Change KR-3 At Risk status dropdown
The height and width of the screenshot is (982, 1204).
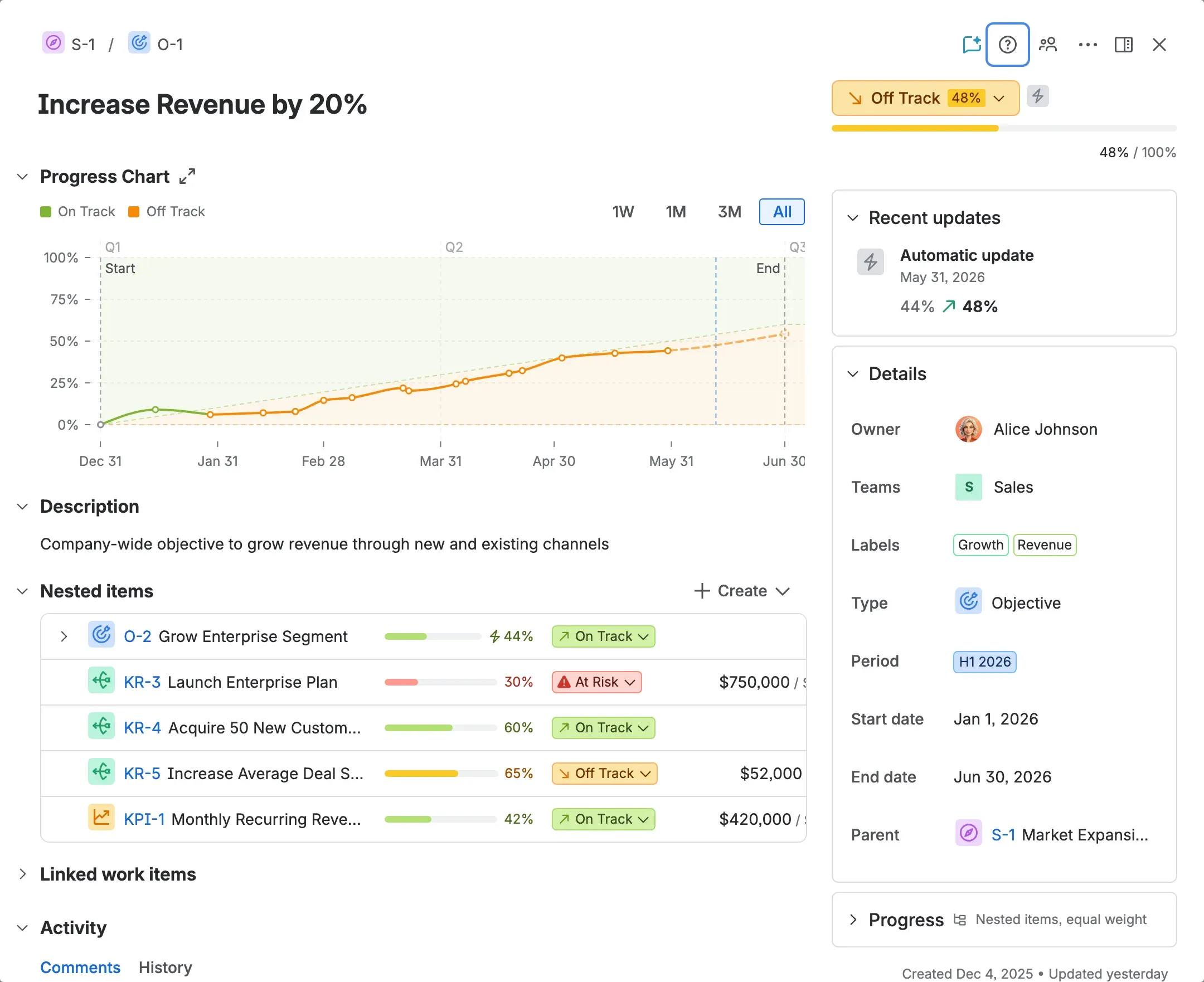tap(596, 682)
